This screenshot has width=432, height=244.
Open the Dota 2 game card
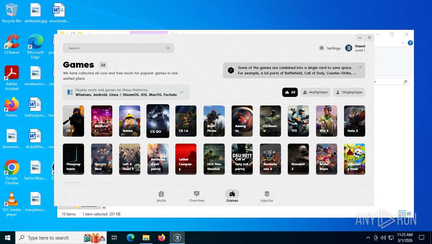[x=354, y=121]
